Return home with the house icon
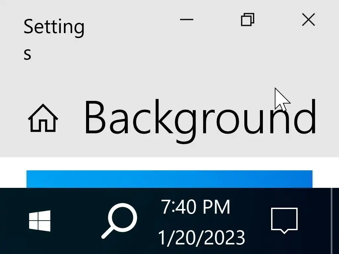The height and width of the screenshot is (254, 339). click(43, 118)
